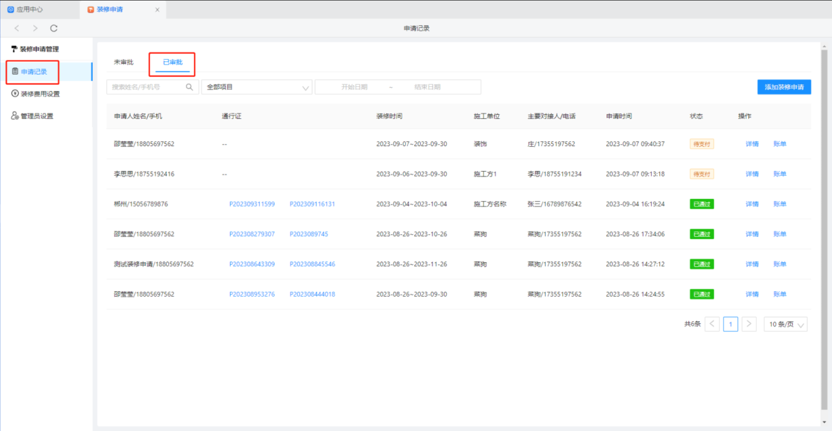Viewport: 832px width, 431px height.
Task: Go back with the left arrow icon
Action: 17,28
